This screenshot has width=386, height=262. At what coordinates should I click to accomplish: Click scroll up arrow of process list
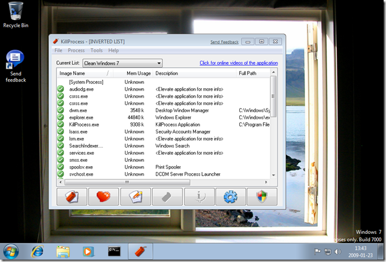pos(273,72)
